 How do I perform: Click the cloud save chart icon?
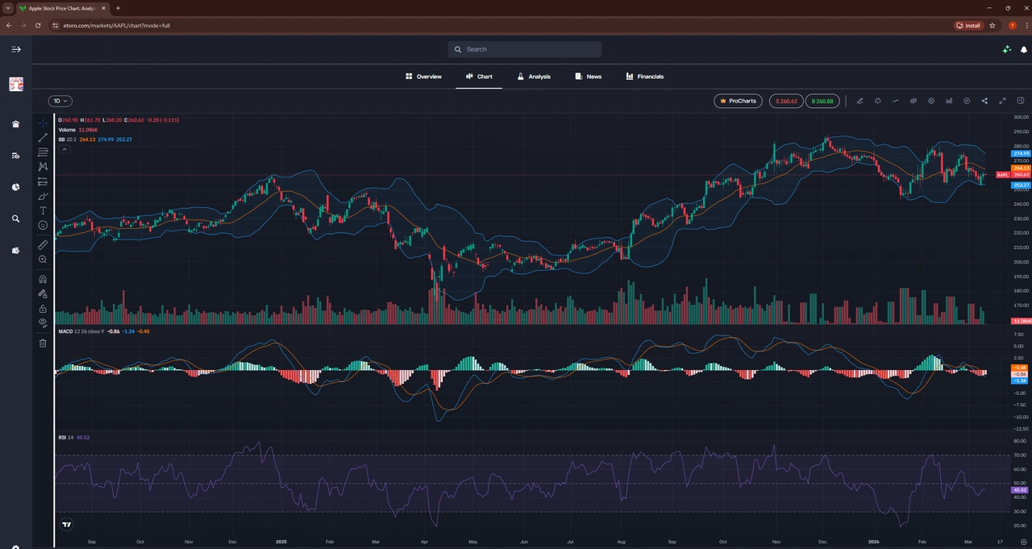tap(877, 101)
